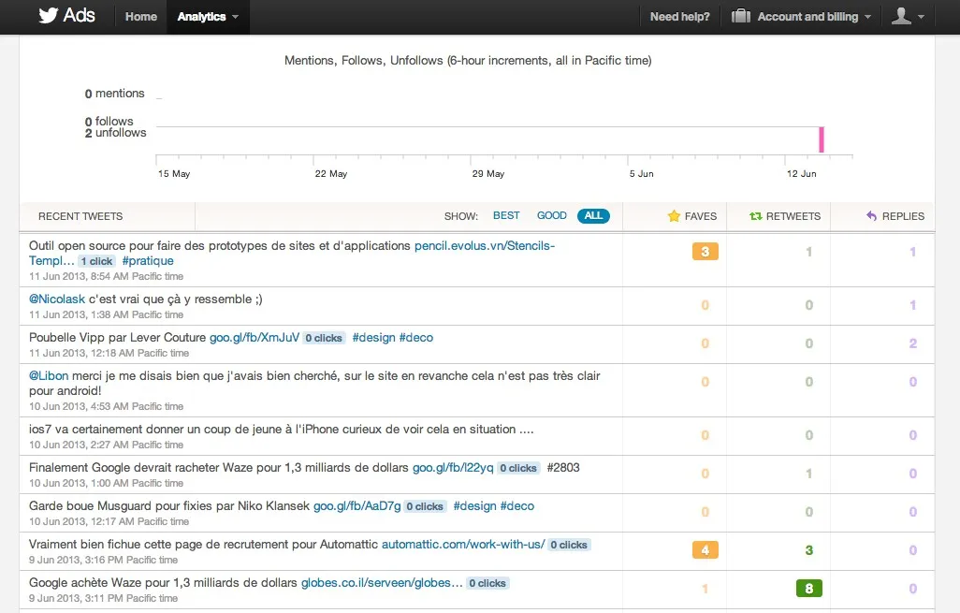Image resolution: width=960 pixels, height=613 pixels.
Task: Click the FAVES star icon
Action: (674, 216)
